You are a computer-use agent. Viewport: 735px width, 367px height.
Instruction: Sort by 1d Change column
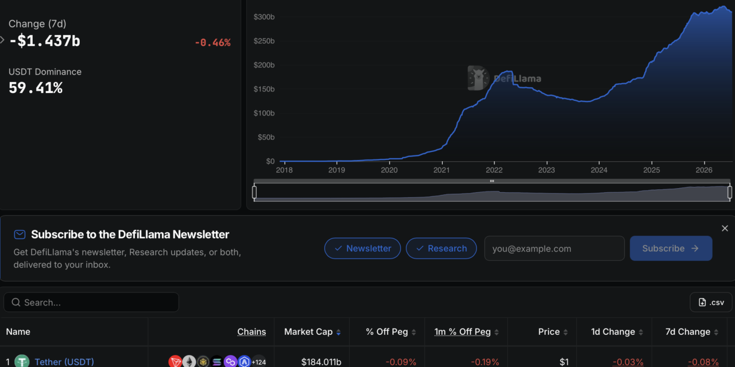click(617, 332)
